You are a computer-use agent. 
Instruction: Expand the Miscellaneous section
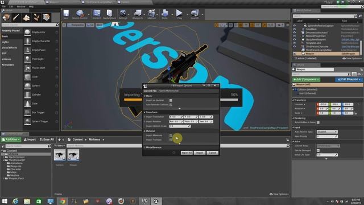pos(144,147)
